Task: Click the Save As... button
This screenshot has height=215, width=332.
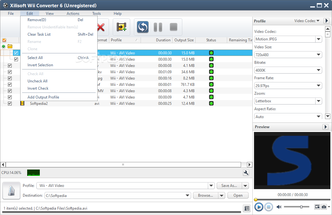Action: tap(229, 186)
